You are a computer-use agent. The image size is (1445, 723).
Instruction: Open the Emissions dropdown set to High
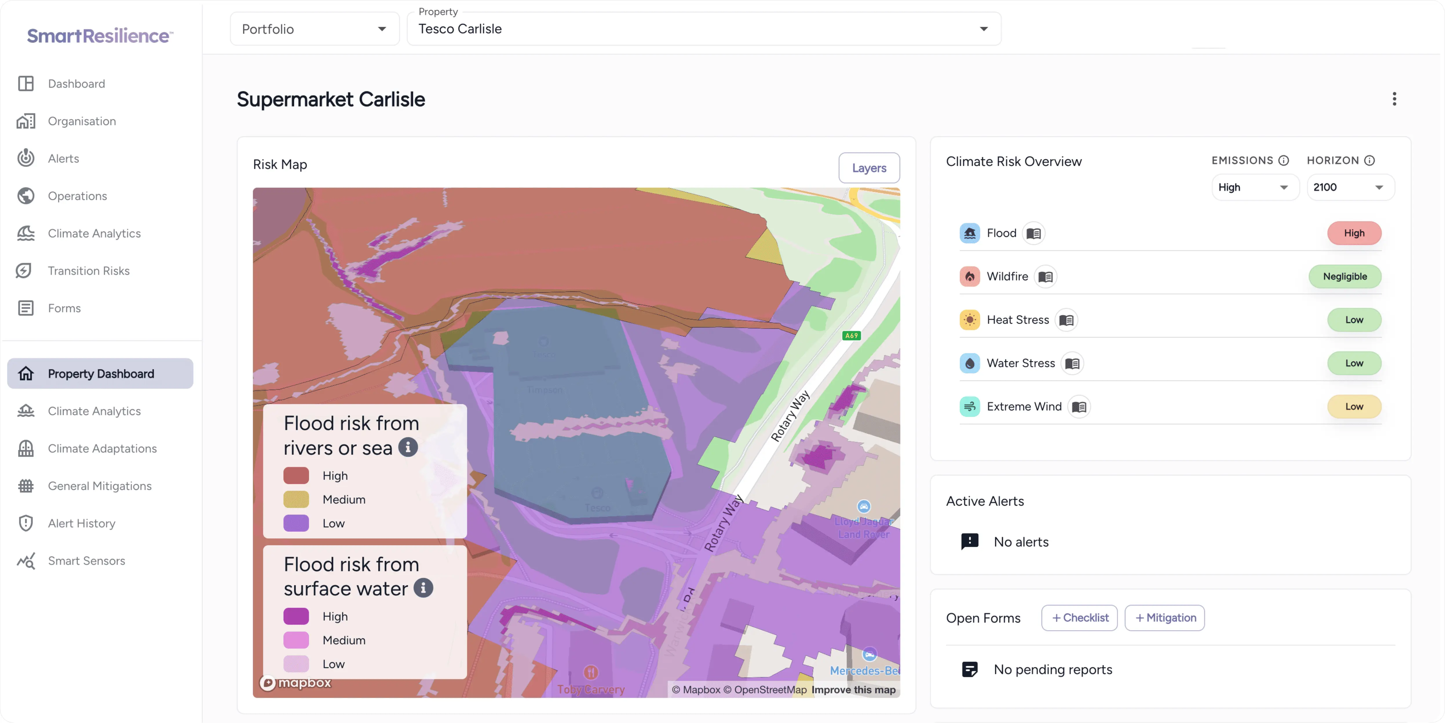(1255, 187)
